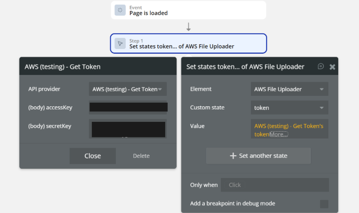359x213 pixels.
Task: Open the comment icon in the Set states header
Action: click(321, 67)
